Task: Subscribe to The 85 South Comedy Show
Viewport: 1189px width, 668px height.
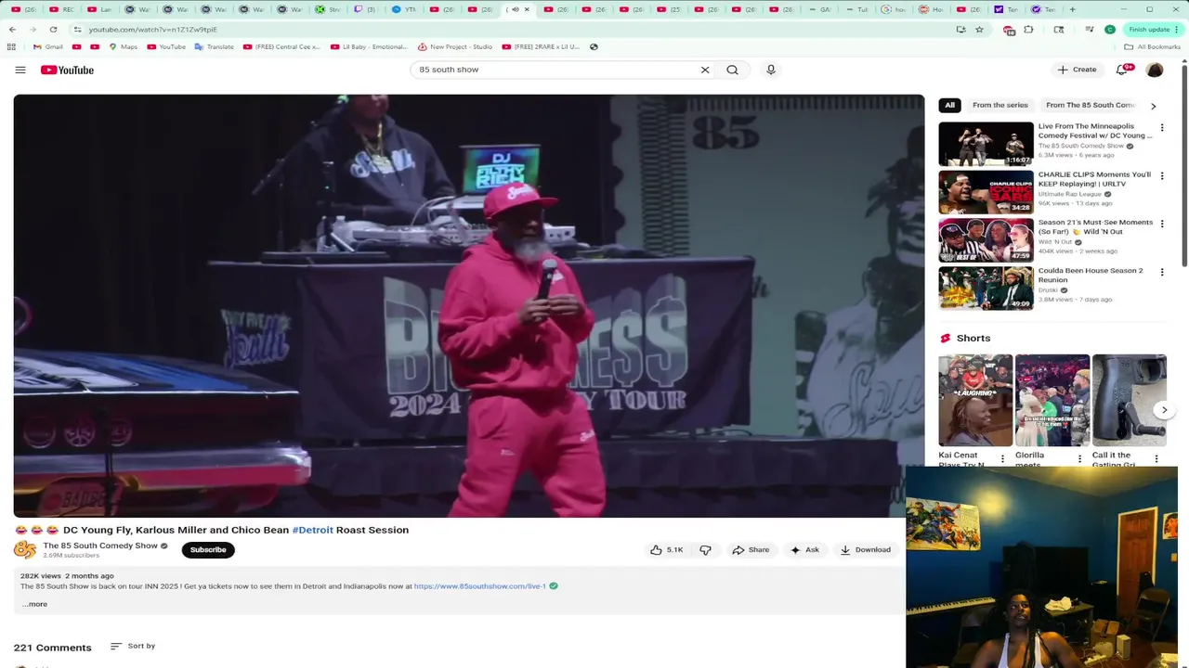Action: [x=208, y=550]
